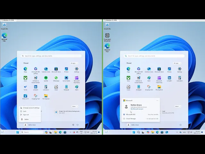Open Photos in the right Start menu

point(169,70)
